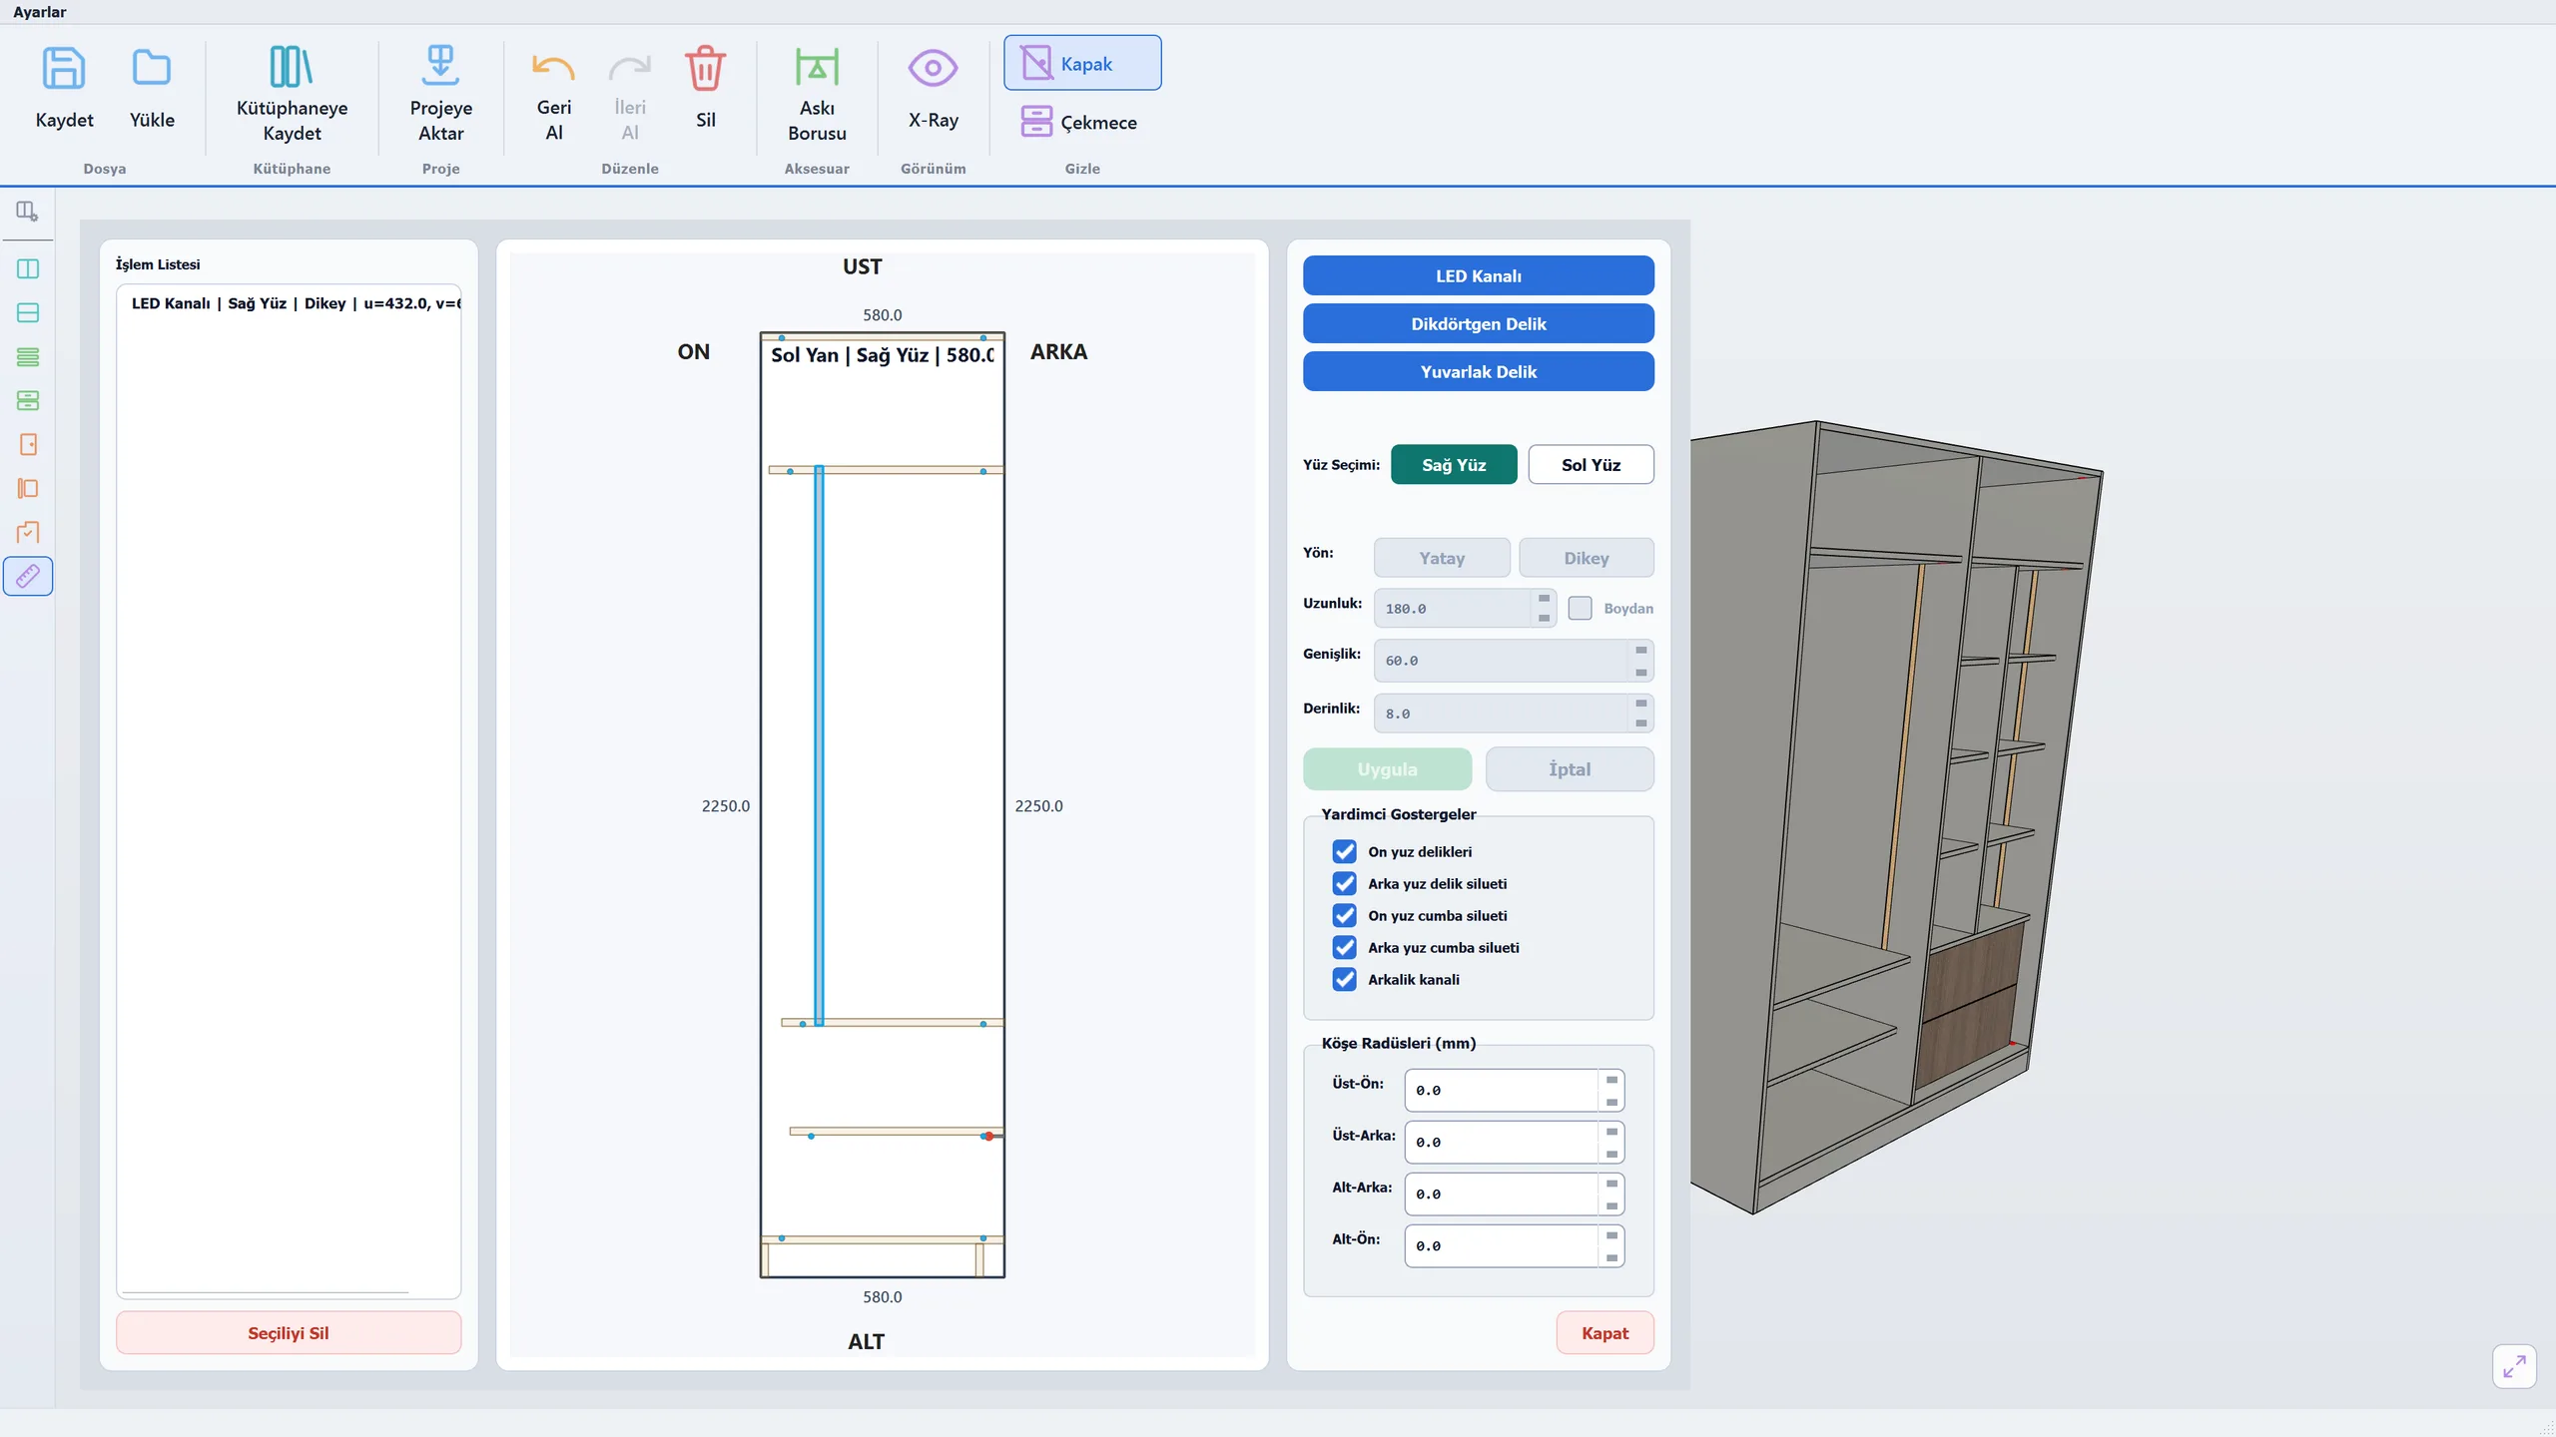Uncheck On yuz cumba silueti

point(1345,915)
